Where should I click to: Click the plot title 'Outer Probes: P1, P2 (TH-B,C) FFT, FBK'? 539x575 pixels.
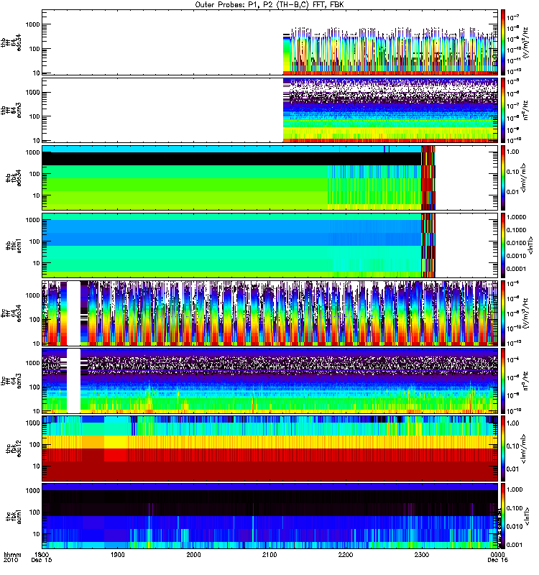pos(269,5)
